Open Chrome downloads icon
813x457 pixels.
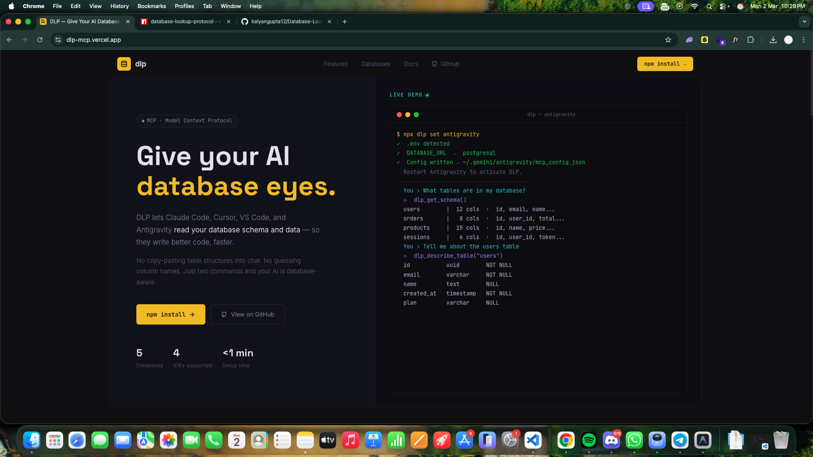[773, 40]
